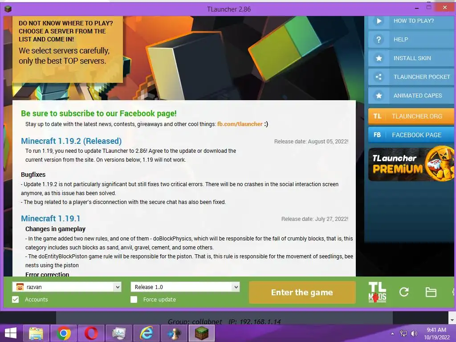Click Enter the game button

[x=302, y=292]
